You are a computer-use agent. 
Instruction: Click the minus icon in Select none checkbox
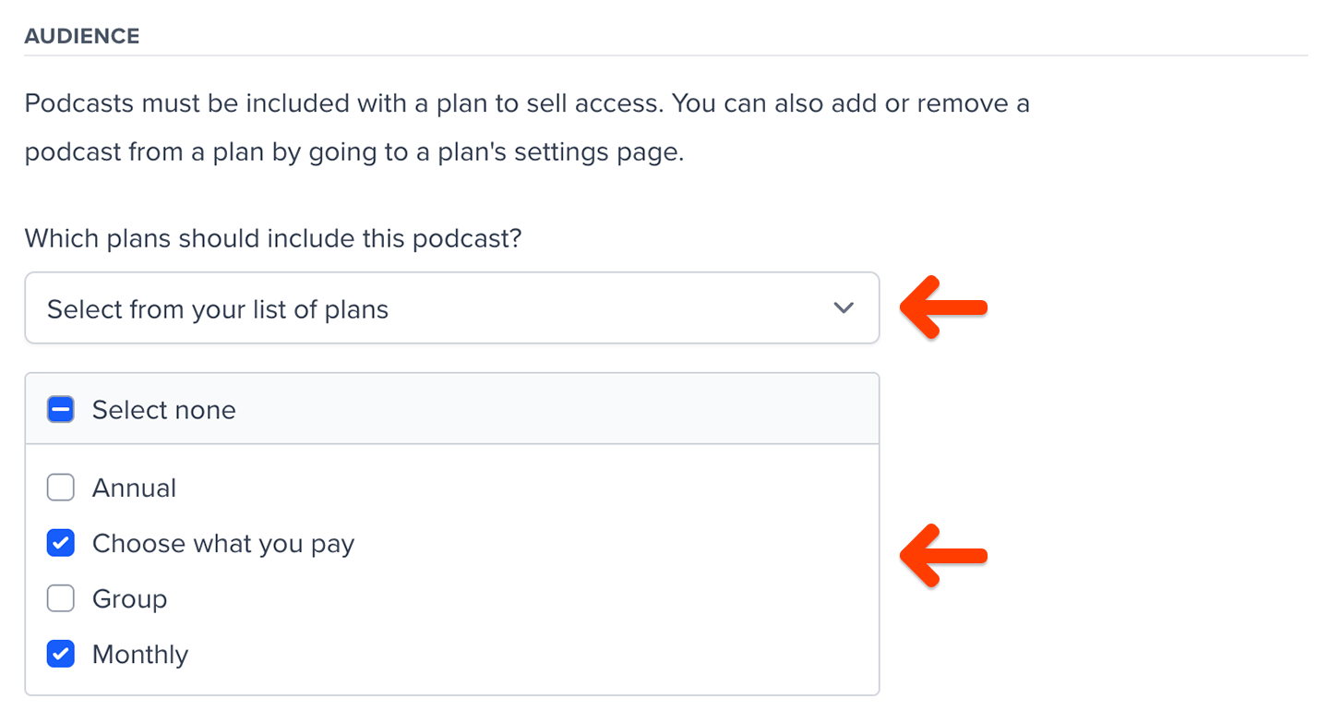(60, 409)
